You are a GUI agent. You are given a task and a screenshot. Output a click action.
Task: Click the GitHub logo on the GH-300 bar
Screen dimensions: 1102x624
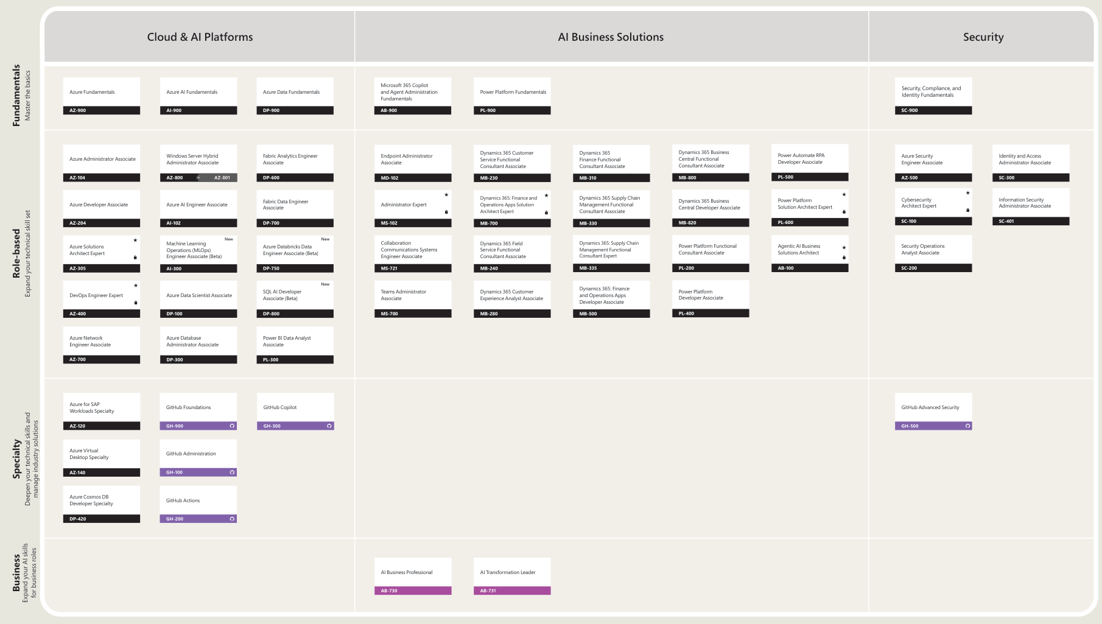coord(329,426)
